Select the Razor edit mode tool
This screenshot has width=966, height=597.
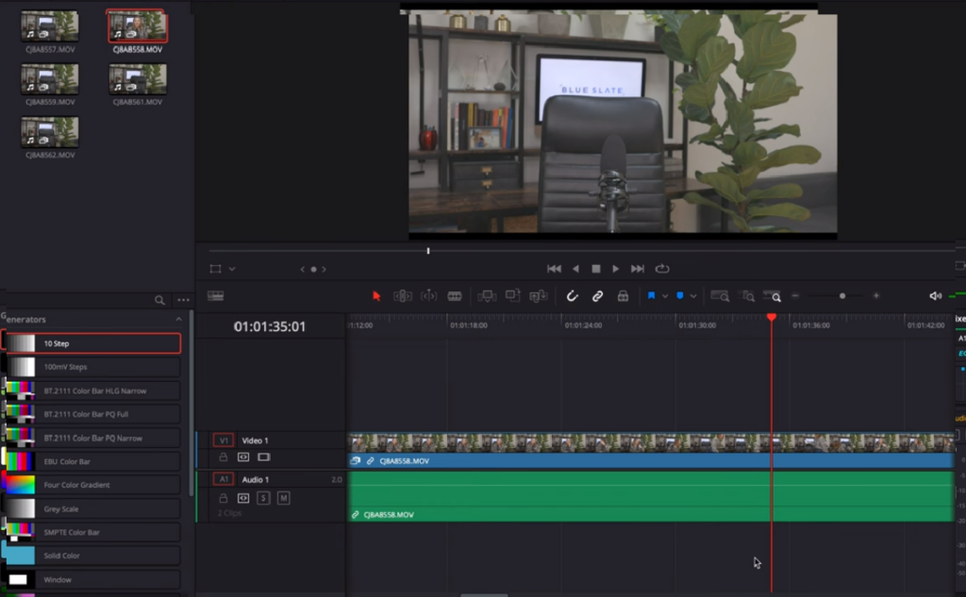(x=455, y=295)
